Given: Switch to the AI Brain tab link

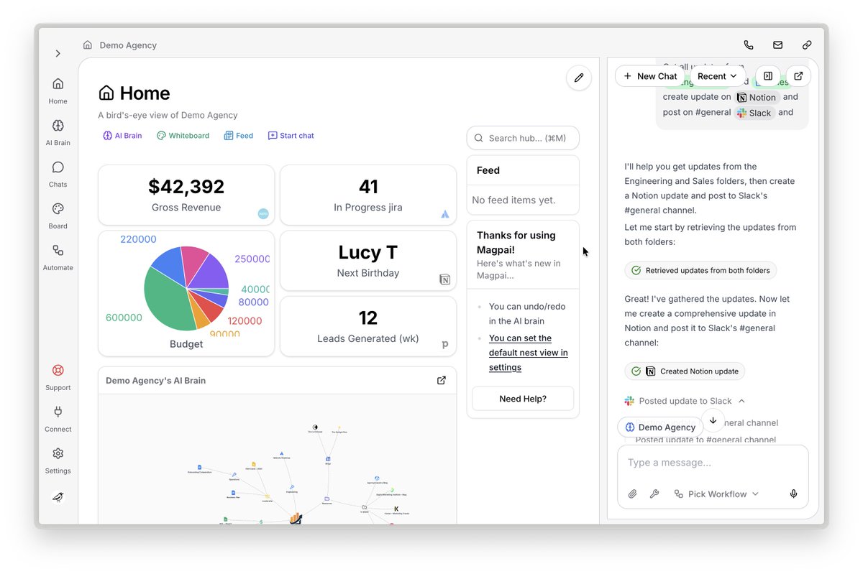Looking at the screenshot, I should (122, 136).
